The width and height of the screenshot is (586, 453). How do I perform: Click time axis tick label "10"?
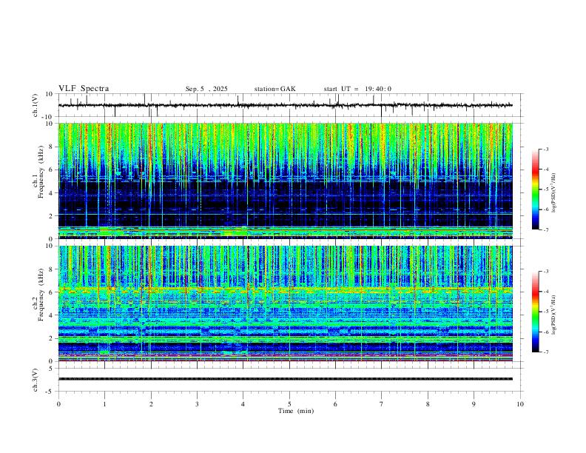click(x=520, y=404)
